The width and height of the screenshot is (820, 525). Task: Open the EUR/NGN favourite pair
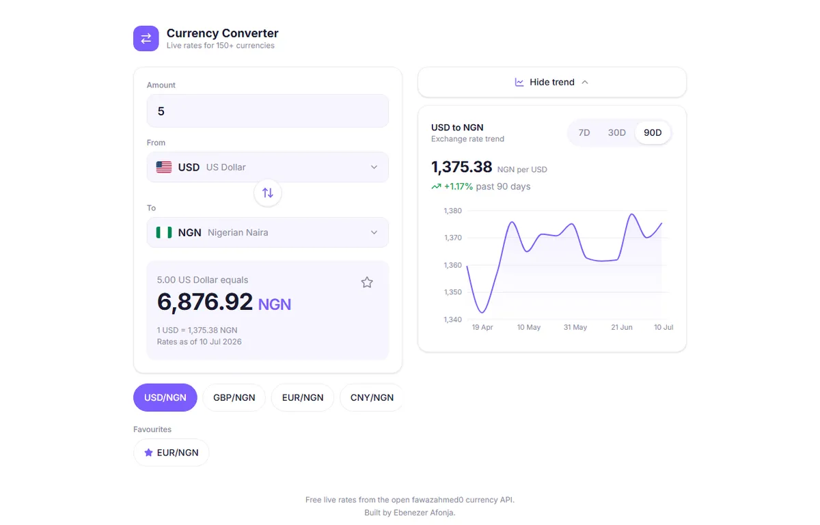point(172,453)
